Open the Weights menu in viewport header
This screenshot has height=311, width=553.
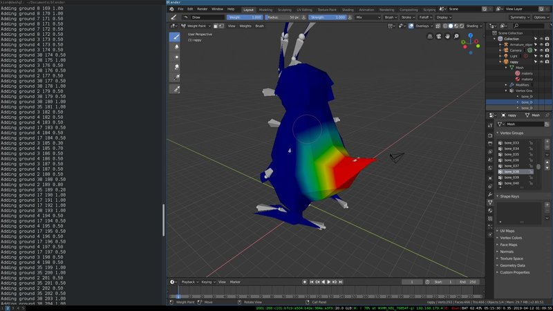click(x=245, y=26)
